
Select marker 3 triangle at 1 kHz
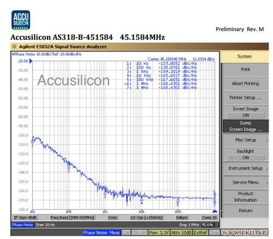105,193
